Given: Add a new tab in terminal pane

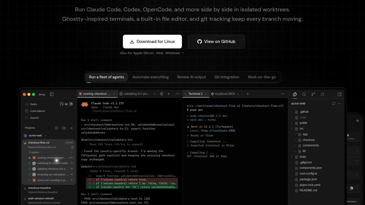Looking at the screenshot, I should coord(248,94).
